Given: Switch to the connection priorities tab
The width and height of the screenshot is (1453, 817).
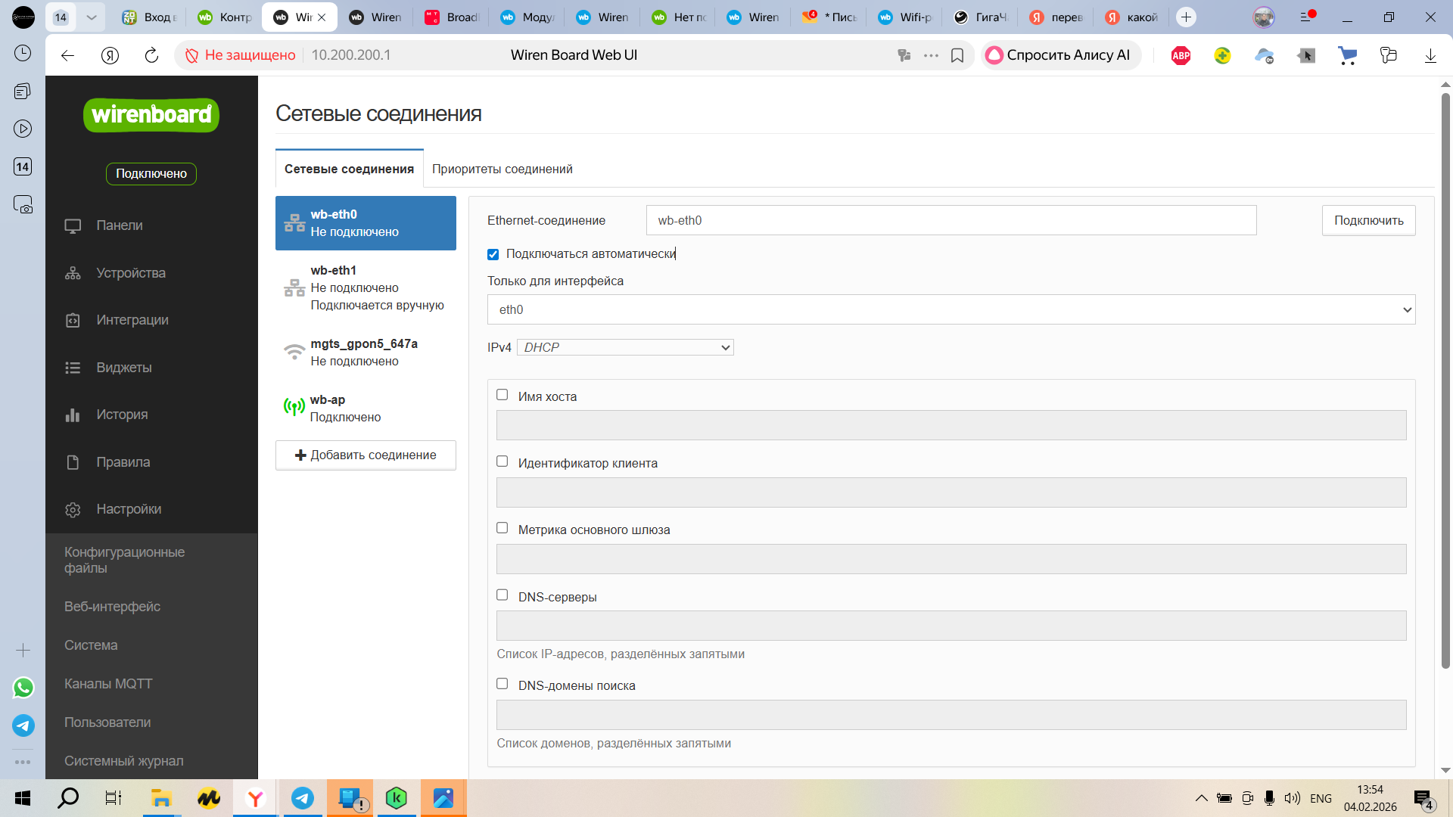Looking at the screenshot, I should point(502,169).
